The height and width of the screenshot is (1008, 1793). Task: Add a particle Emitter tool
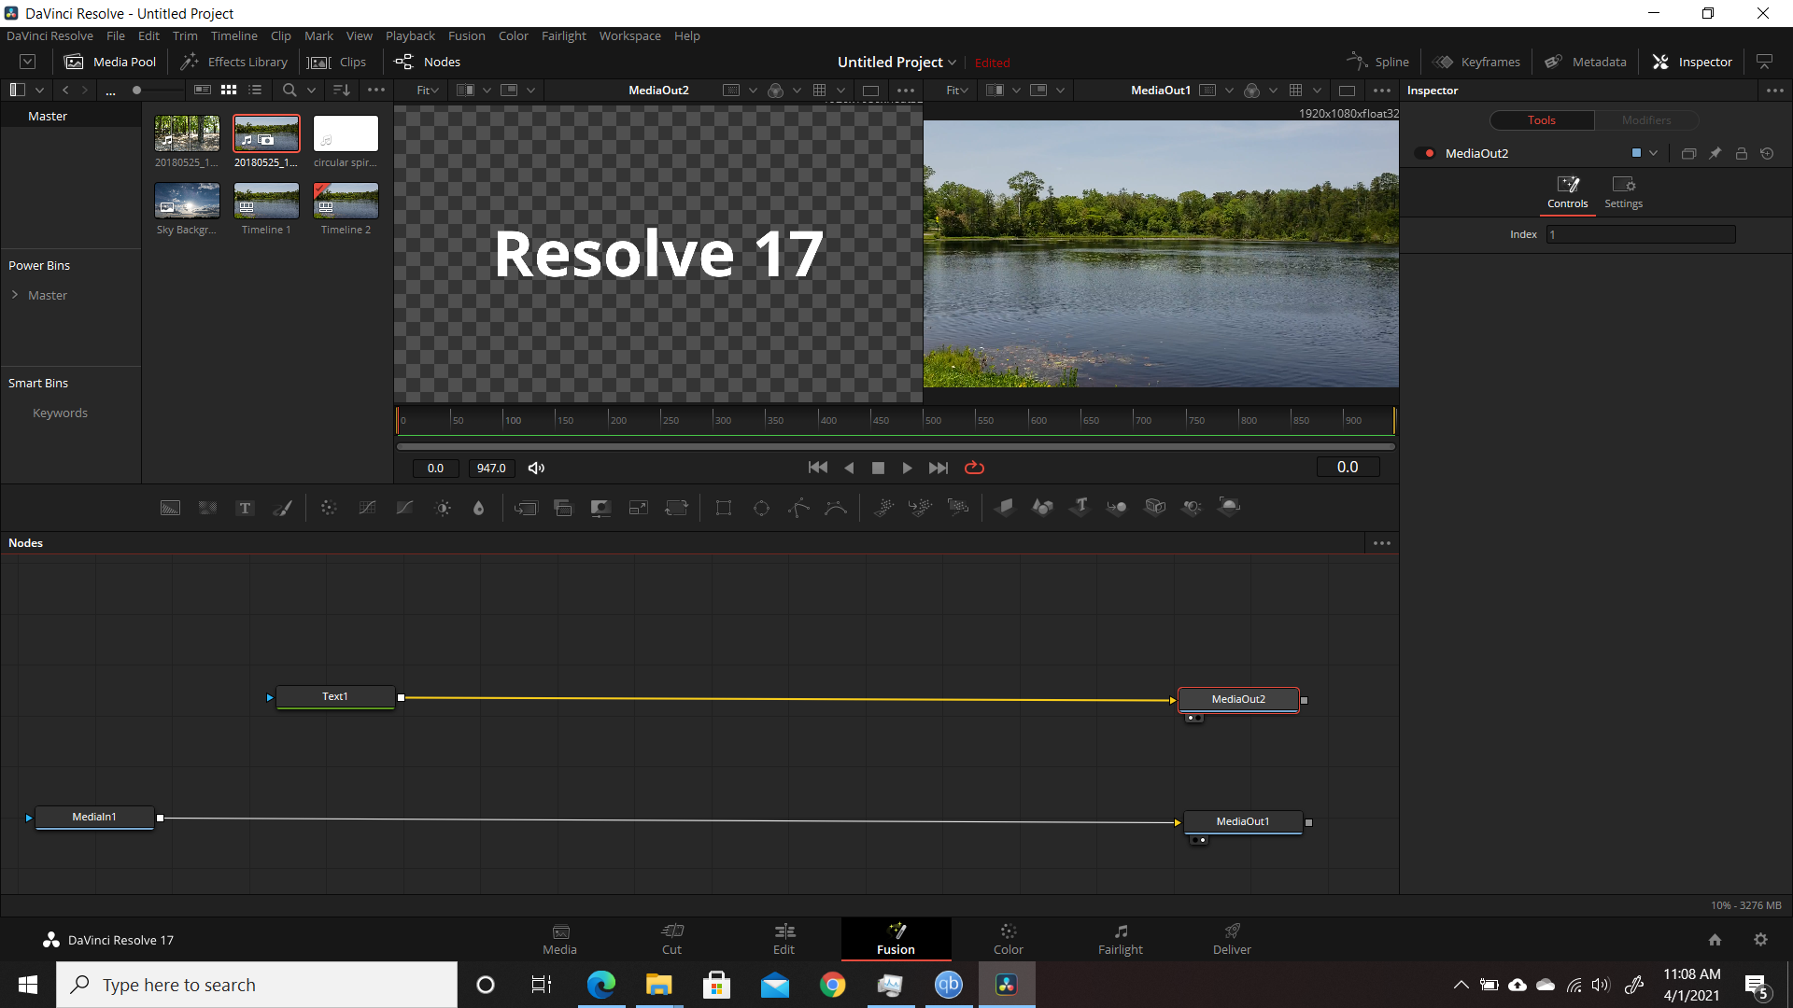pos(883,508)
